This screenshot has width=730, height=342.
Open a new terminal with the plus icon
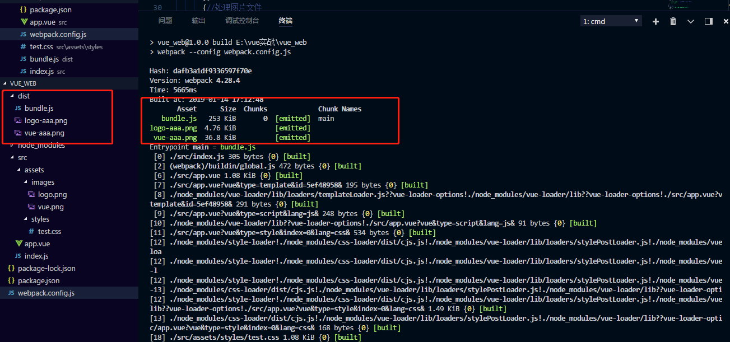coord(655,21)
